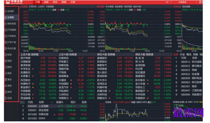Select 恒生指数 chart tab
This screenshot has width=210, height=123.
click(x=186, y=7)
